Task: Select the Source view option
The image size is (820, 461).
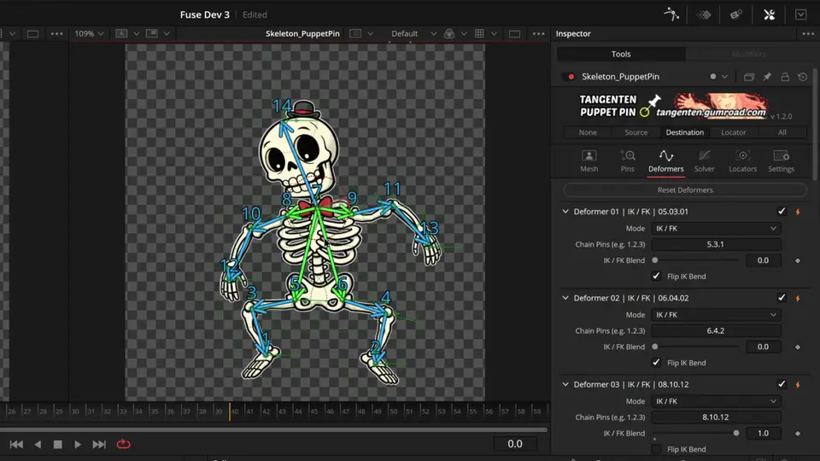Action: coord(635,132)
